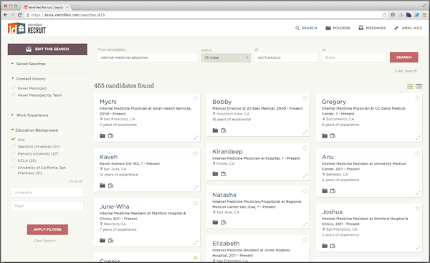The height and width of the screenshot is (263, 430).
Task: Expand Kirandeep's card with arrow icon
Action: tap(305, 176)
